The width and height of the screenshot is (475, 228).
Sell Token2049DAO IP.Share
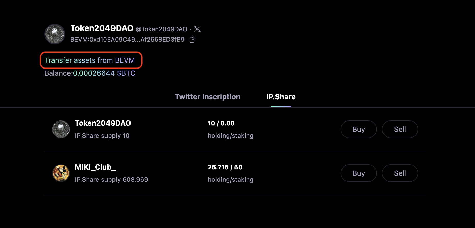[400, 129]
